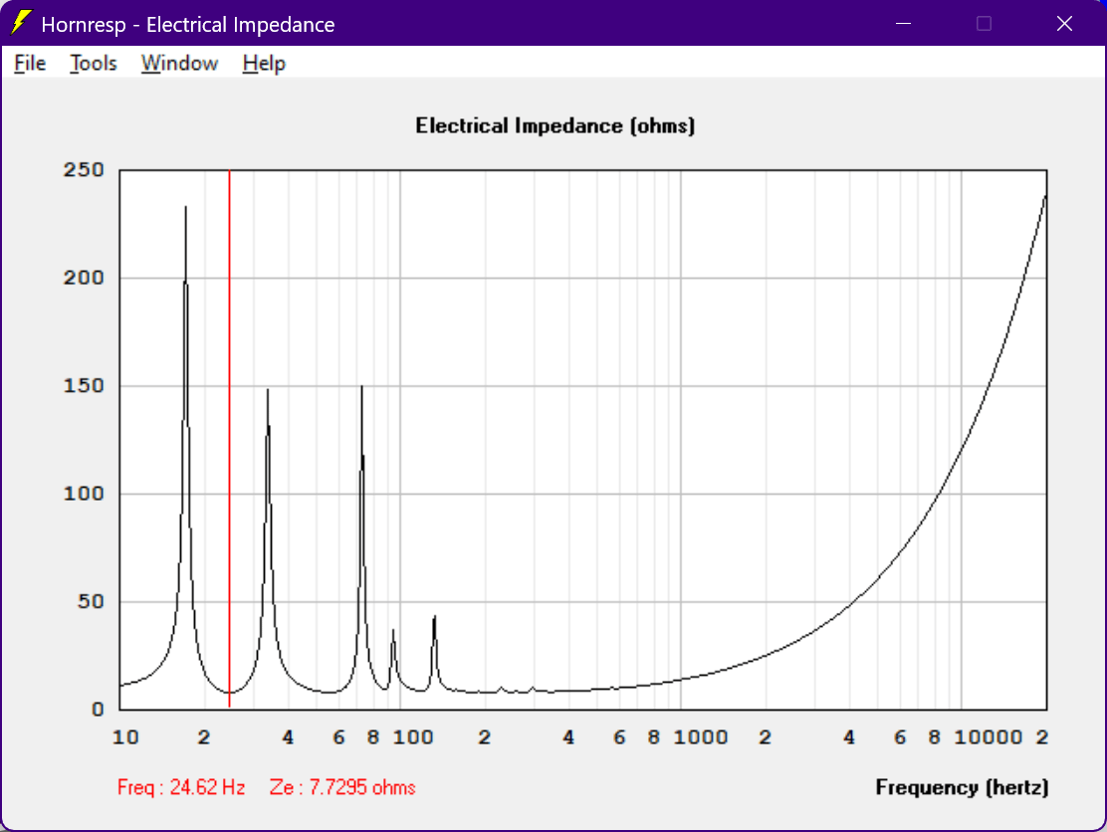
Task: Click the impedance peak near 73 Hz
Action: 362,387
